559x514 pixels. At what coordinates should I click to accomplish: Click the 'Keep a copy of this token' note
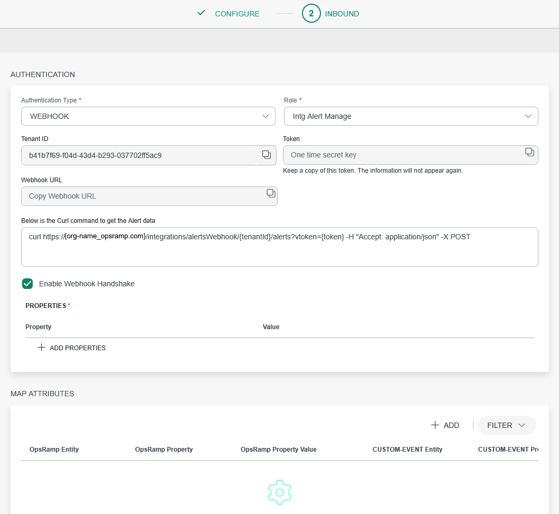pyautogui.click(x=373, y=171)
